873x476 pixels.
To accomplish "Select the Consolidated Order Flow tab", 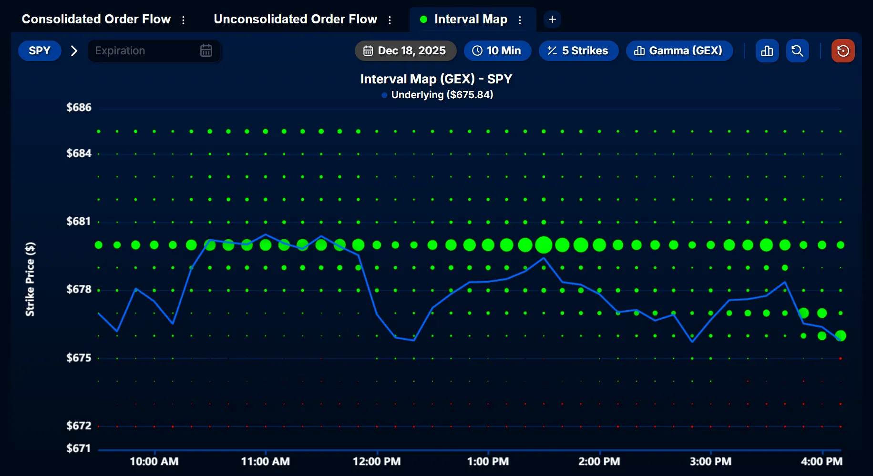I will click(x=96, y=20).
